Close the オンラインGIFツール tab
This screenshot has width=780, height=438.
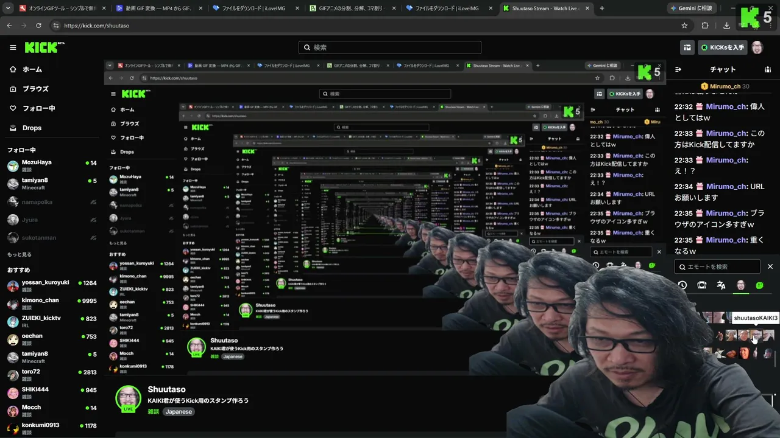pyautogui.click(x=103, y=9)
